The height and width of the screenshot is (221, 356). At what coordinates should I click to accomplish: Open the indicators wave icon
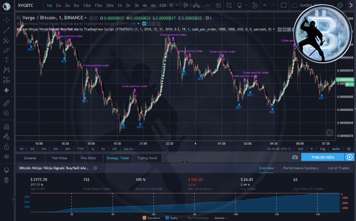(x=207, y=6)
